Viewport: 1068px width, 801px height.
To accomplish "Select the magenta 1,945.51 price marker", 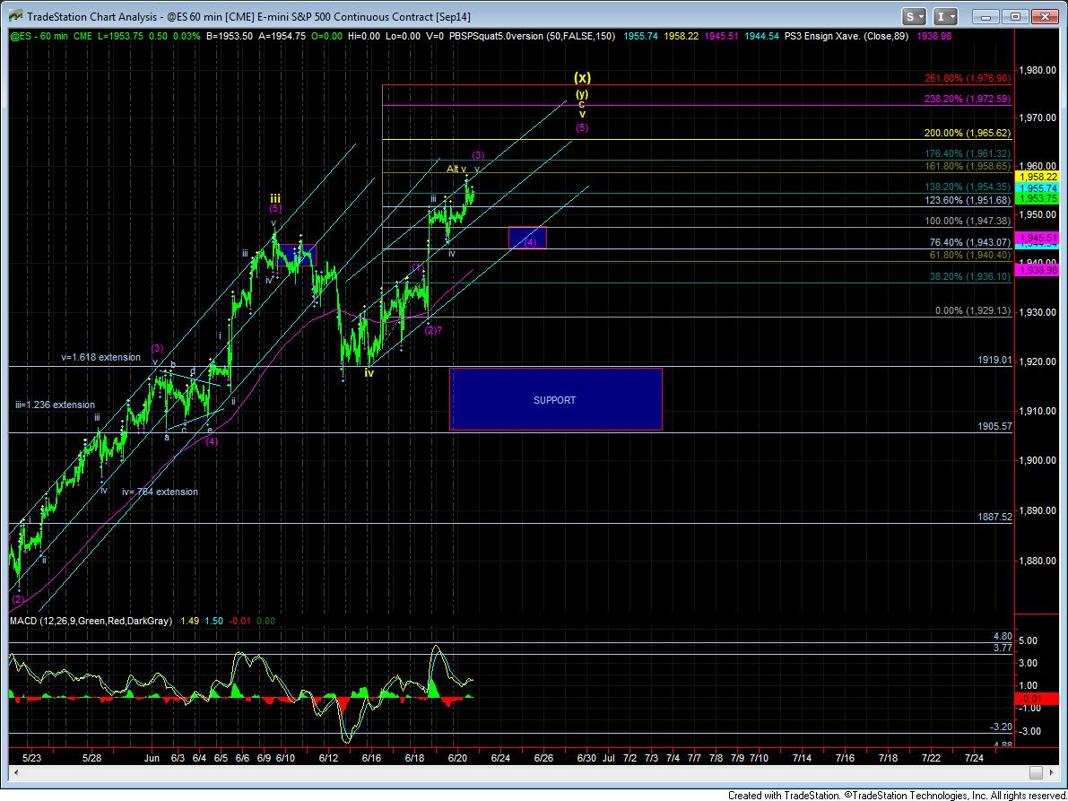I will pyautogui.click(x=1033, y=239).
